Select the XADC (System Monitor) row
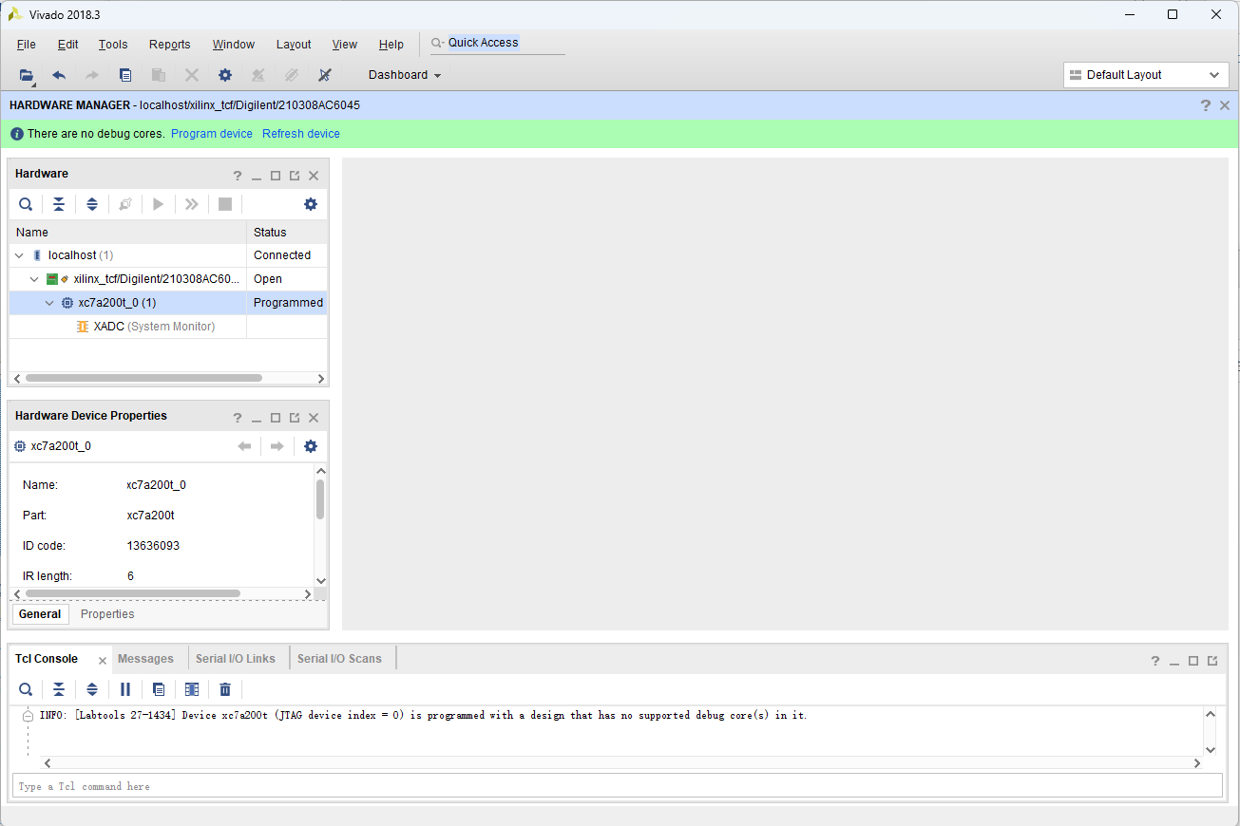 click(x=168, y=327)
